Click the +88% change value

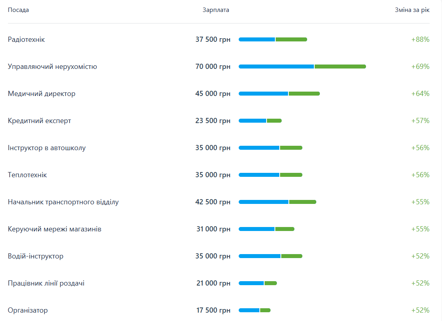pos(420,39)
